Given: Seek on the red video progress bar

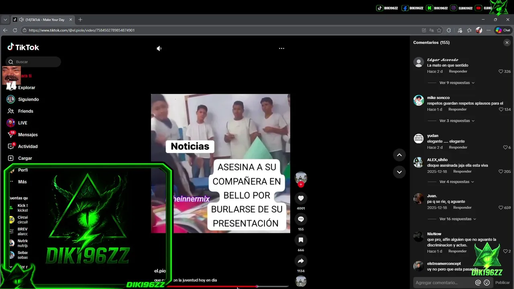Looking at the screenshot, I should [228, 286].
